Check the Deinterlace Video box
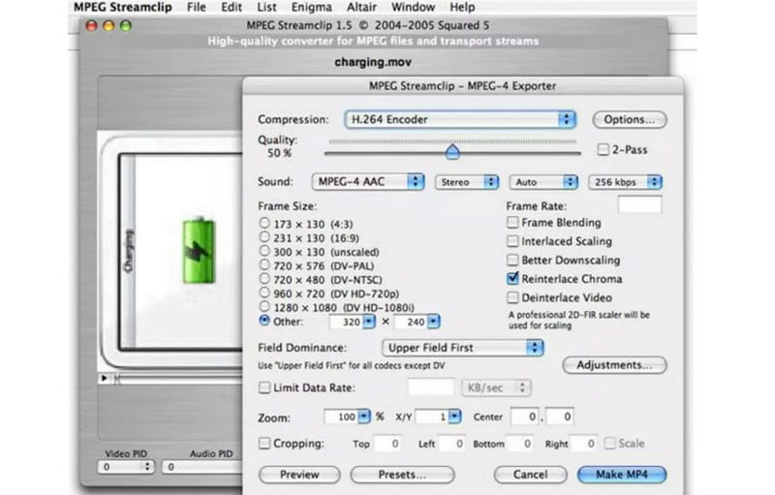 tap(513, 297)
